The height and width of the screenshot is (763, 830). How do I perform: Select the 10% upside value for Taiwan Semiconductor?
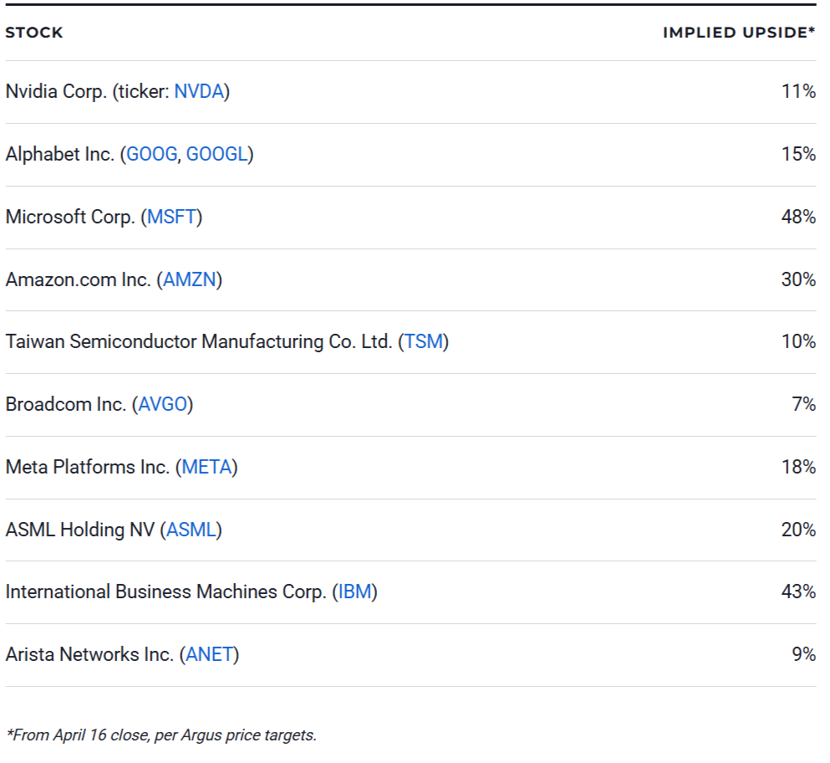pos(799,341)
